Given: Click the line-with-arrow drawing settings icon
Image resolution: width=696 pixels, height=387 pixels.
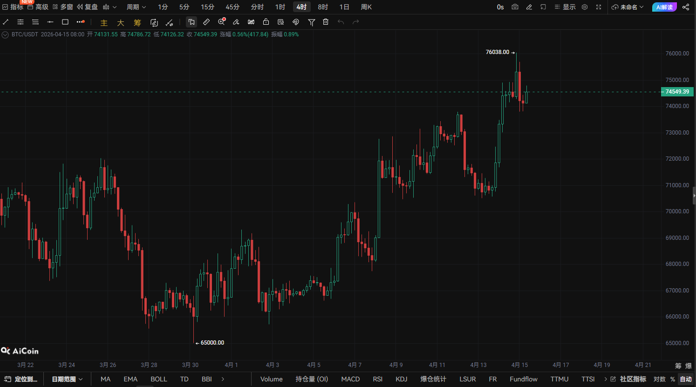Looking at the screenshot, I should [x=170, y=22].
